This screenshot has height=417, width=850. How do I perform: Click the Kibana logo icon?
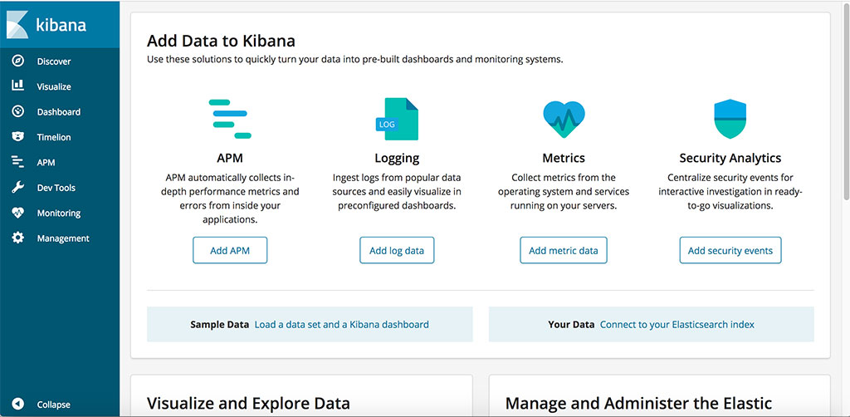tap(17, 24)
